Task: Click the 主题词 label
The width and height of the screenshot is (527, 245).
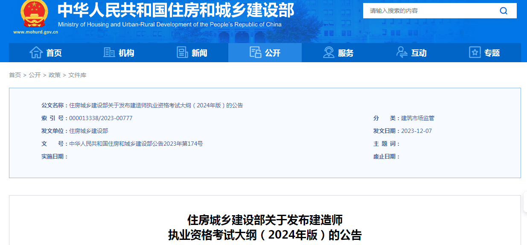Action: tap(387, 144)
